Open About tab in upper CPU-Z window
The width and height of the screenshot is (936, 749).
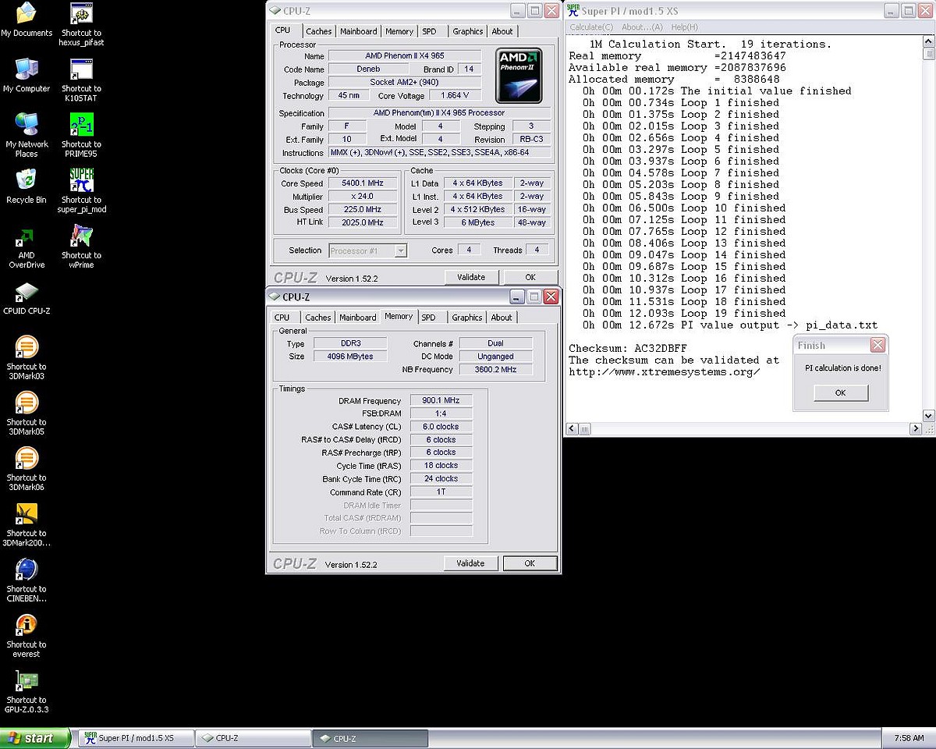(502, 31)
